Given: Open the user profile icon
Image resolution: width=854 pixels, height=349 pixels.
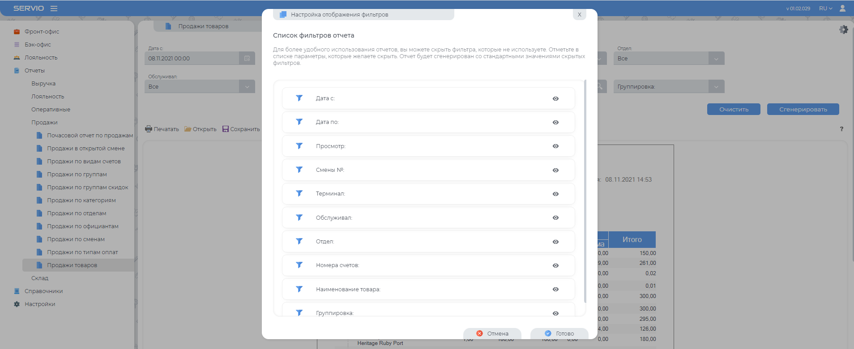Looking at the screenshot, I should click(x=842, y=9).
